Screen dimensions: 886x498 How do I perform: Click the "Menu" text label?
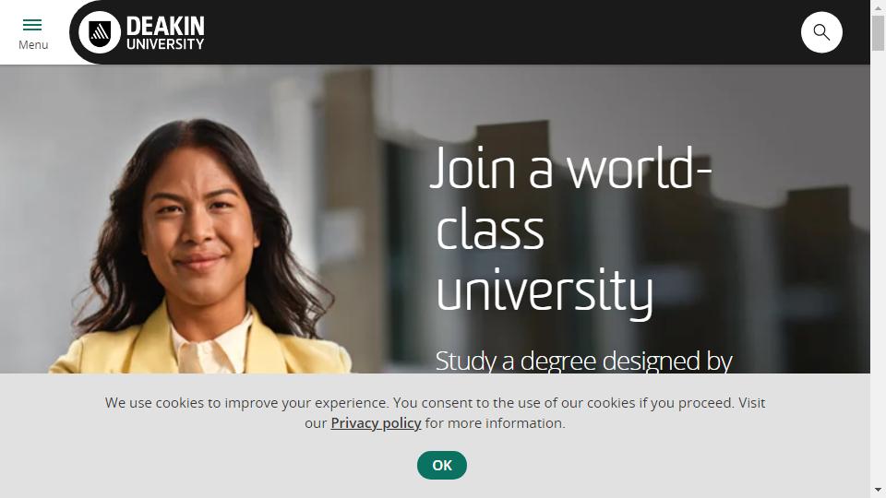[33, 45]
